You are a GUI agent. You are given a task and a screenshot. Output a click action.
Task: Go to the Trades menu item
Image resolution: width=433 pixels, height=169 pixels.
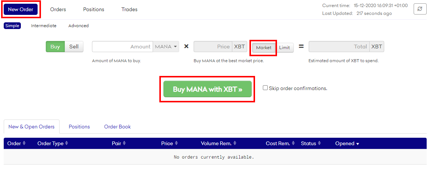pyautogui.click(x=129, y=9)
